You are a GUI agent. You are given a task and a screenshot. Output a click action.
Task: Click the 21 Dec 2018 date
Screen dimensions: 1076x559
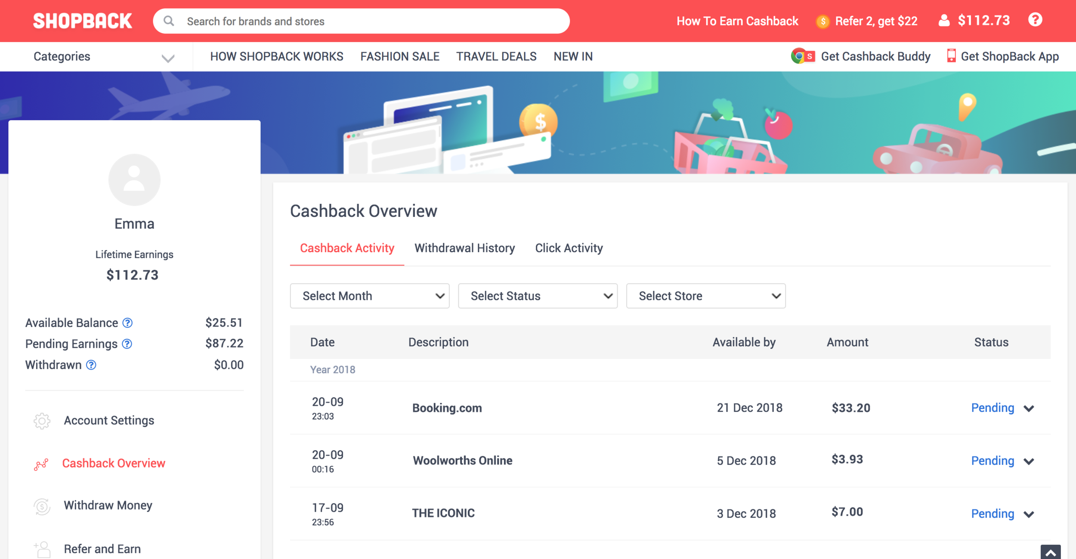[x=749, y=408]
